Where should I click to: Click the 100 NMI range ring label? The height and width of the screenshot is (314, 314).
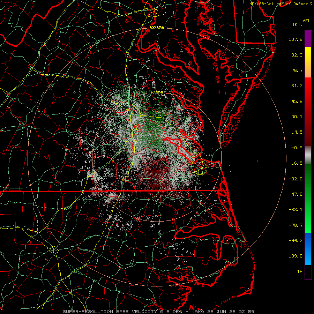point(157,28)
